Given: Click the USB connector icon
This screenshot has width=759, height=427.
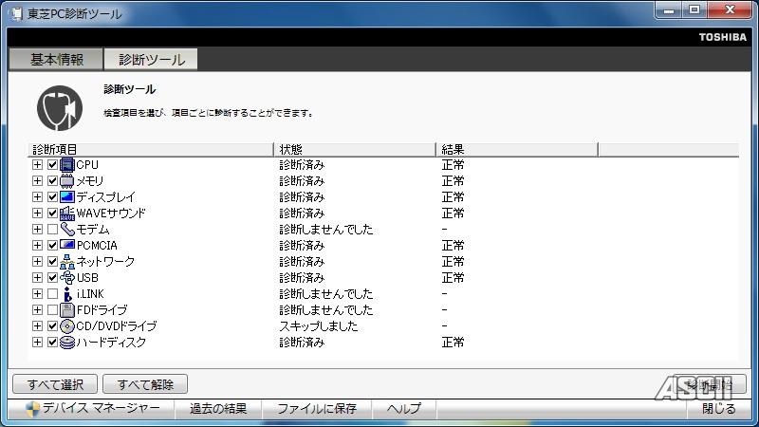Looking at the screenshot, I should click(x=67, y=278).
